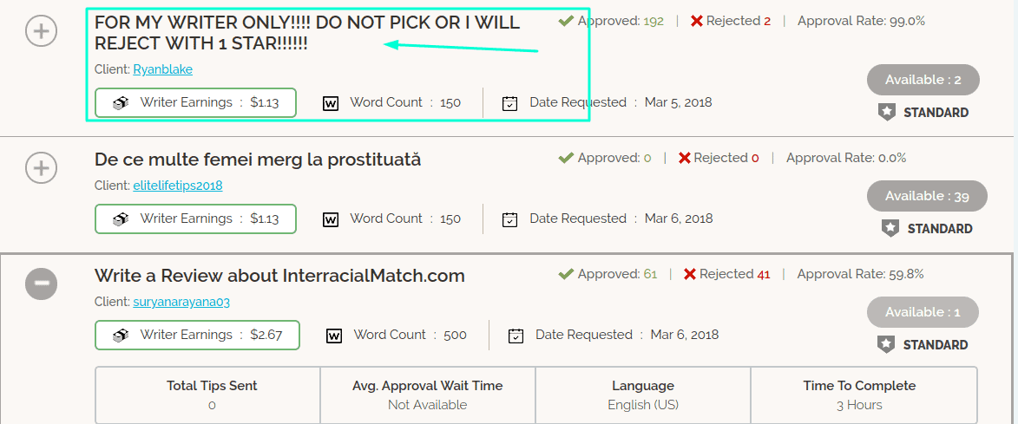Screen dimensions: 1018x424
Task: Click the calendar icon next to Mar 5, 2018
Action: coord(509,103)
